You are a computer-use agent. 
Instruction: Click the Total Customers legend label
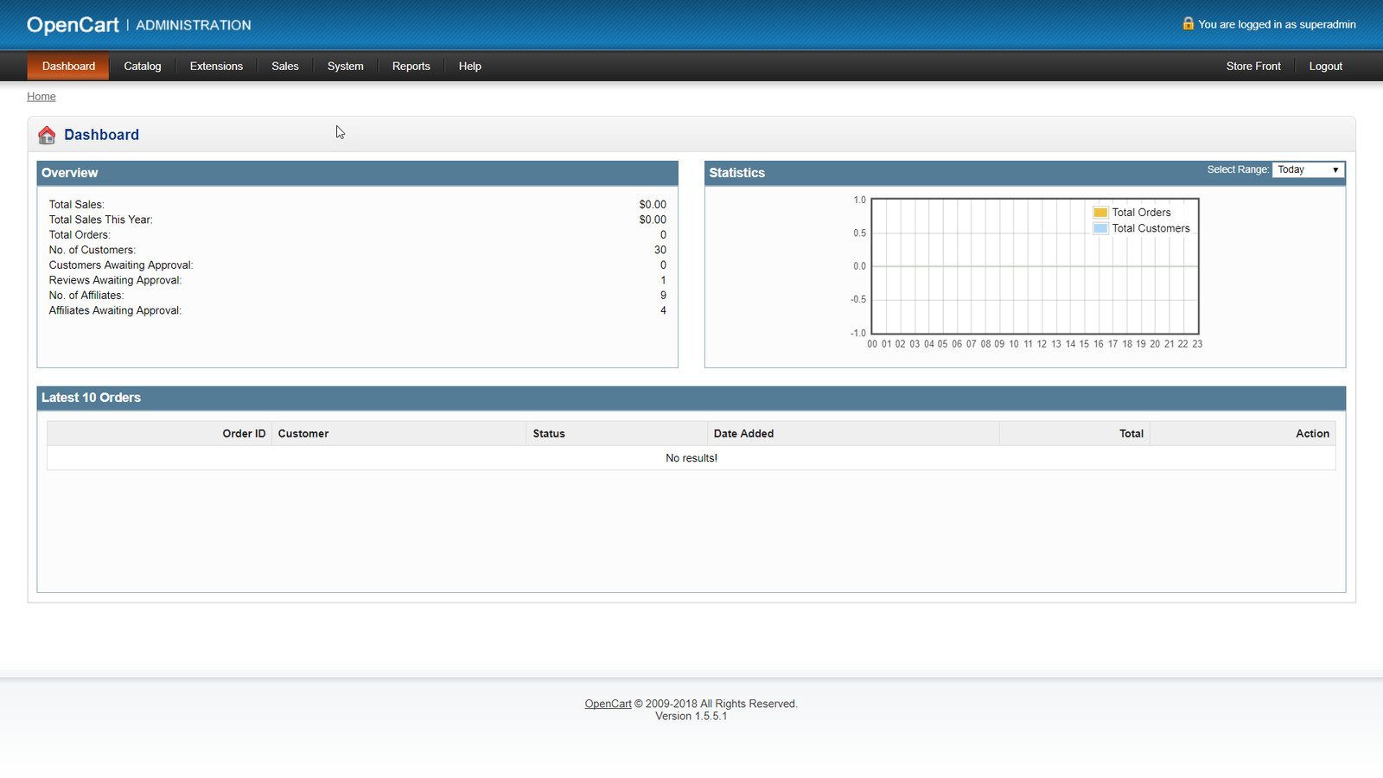click(x=1150, y=229)
